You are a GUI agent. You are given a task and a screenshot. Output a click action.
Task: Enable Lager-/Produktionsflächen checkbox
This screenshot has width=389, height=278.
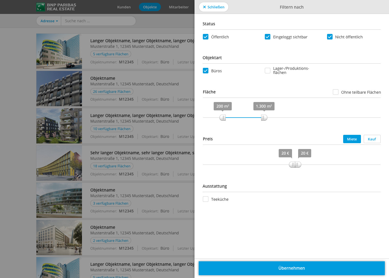point(268,71)
